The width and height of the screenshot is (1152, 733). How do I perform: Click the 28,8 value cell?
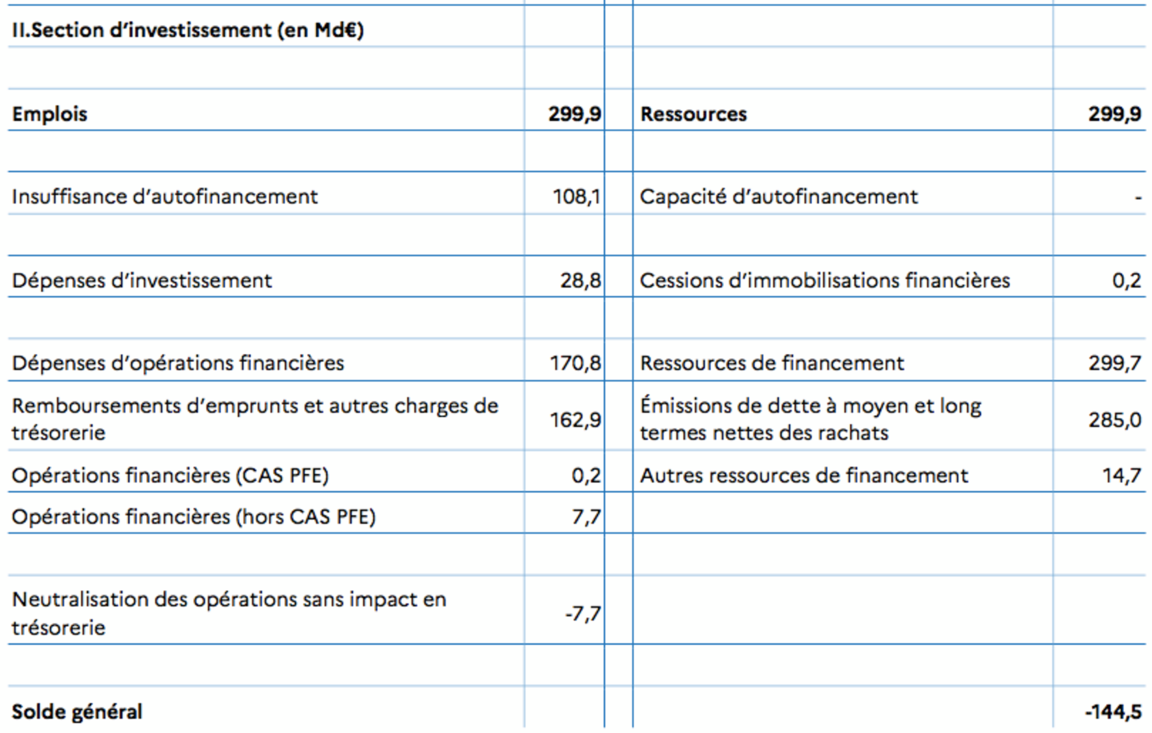coord(580,281)
